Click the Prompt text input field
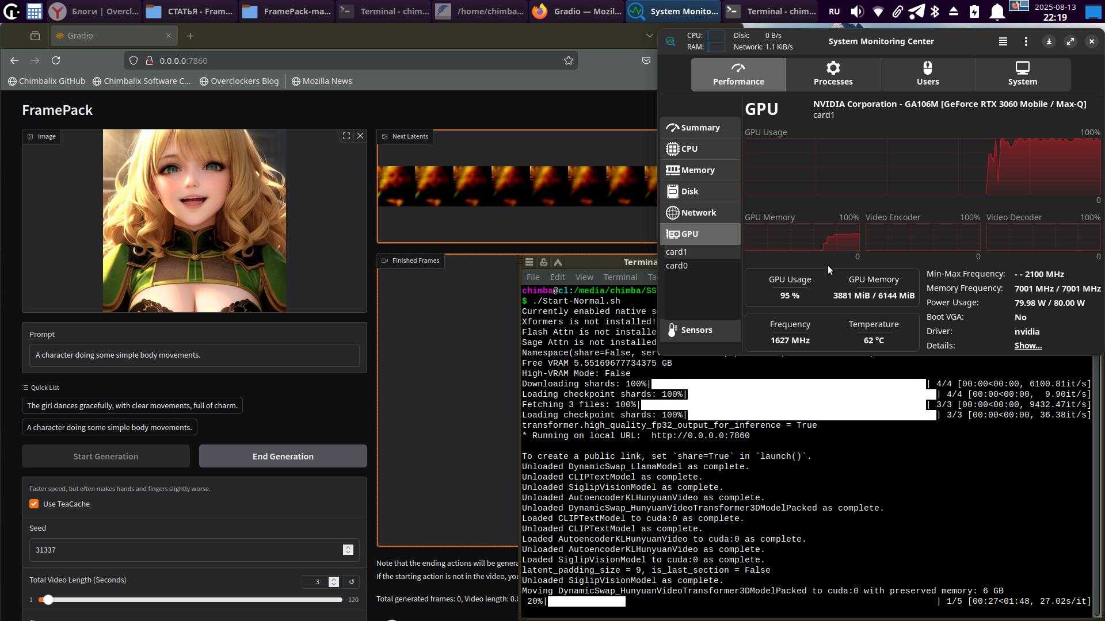The height and width of the screenshot is (621, 1105). click(x=194, y=355)
